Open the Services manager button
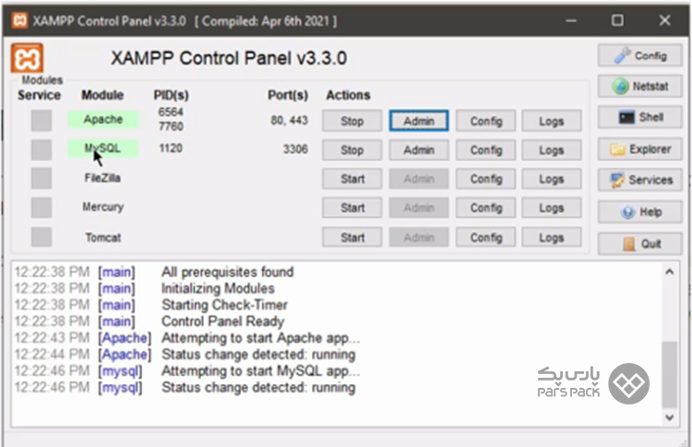The width and height of the screenshot is (692, 447). (640, 180)
